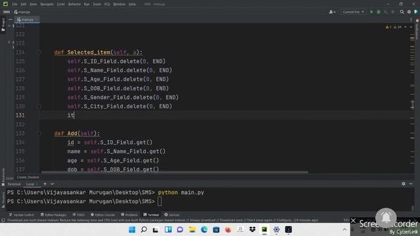Image resolution: width=420 pixels, height=236 pixels.
Task: Open the Run menu
Action: pyautogui.click(x=87, y=4)
